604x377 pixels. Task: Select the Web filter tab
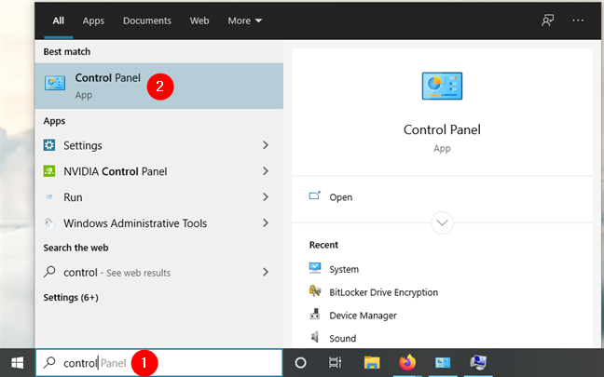tap(199, 20)
